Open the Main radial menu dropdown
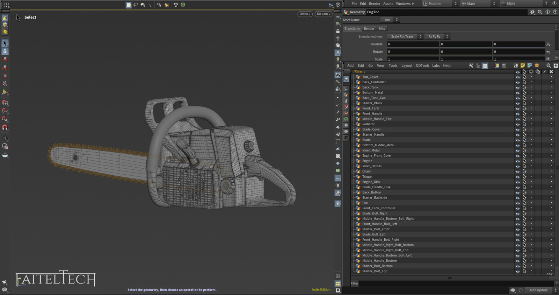559x295 pixels. click(478, 3)
